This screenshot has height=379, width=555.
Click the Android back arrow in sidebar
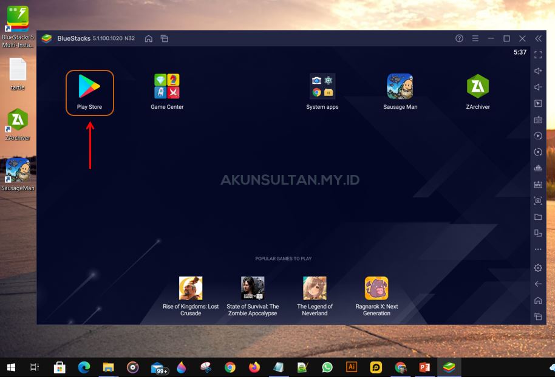click(538, 284)
